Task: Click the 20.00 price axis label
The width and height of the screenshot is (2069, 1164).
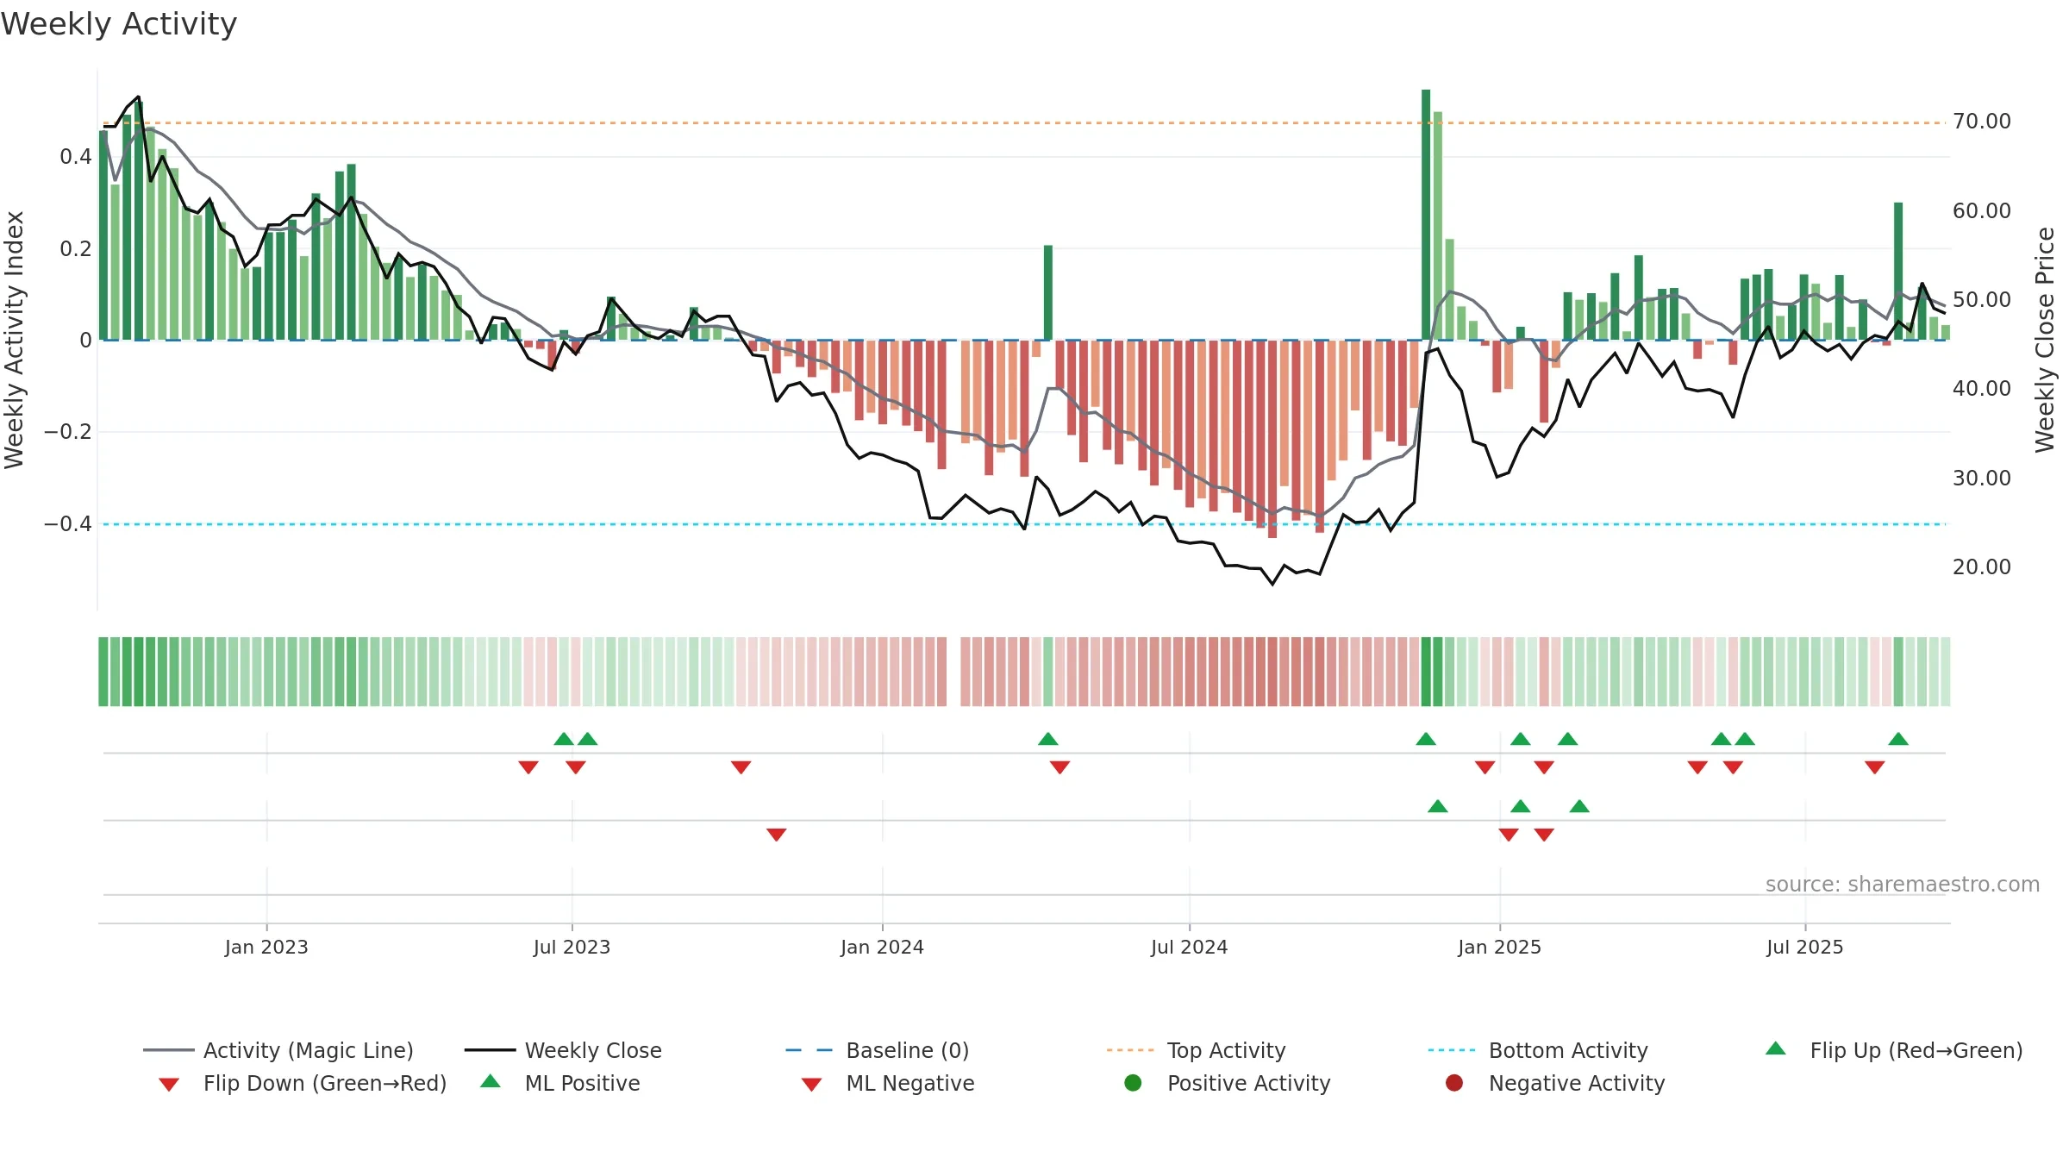Action: 1982,567
